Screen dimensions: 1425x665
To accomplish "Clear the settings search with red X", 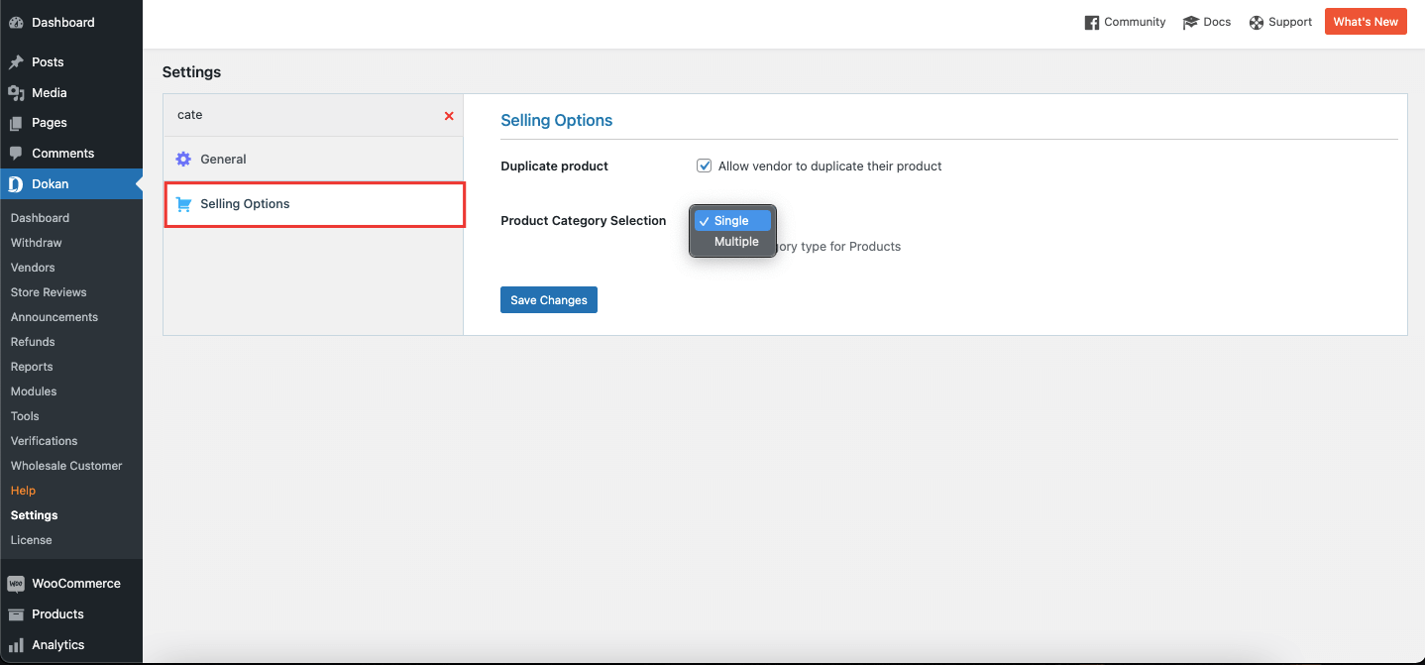I will [449, 116].
